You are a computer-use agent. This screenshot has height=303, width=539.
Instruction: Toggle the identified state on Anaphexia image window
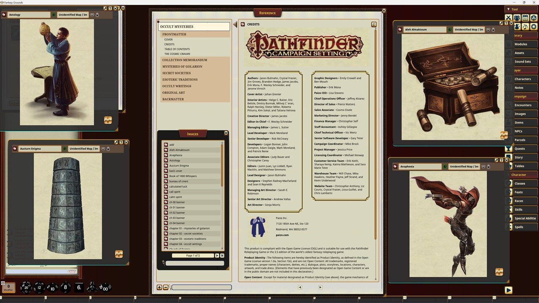[x=445, y=166]
